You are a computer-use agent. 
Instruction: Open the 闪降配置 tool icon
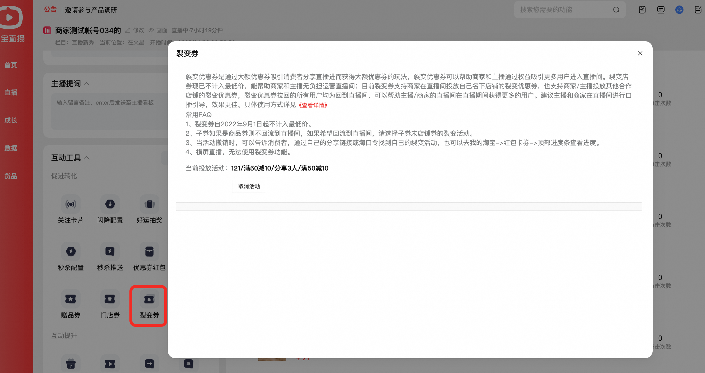pos(110,204)
